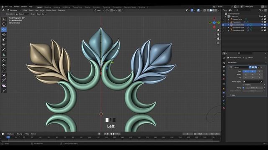Select the Shear tool in the toolbar
The height and width of the screenshot is (150, 268).
click(4, 86)
